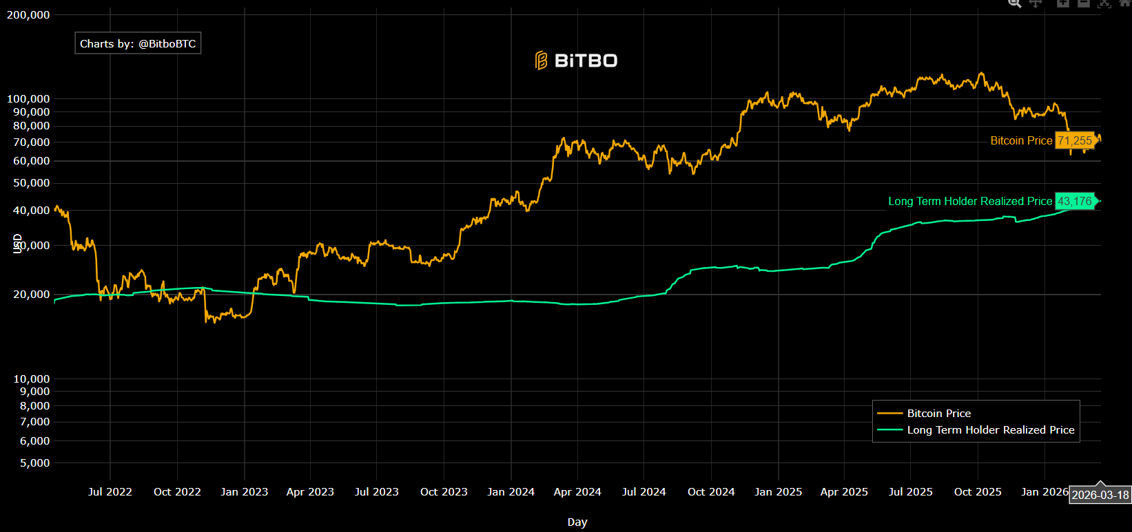Click the Oct 2024 x-axis label
Screen dimensions: 1132x532
point(711,491)
